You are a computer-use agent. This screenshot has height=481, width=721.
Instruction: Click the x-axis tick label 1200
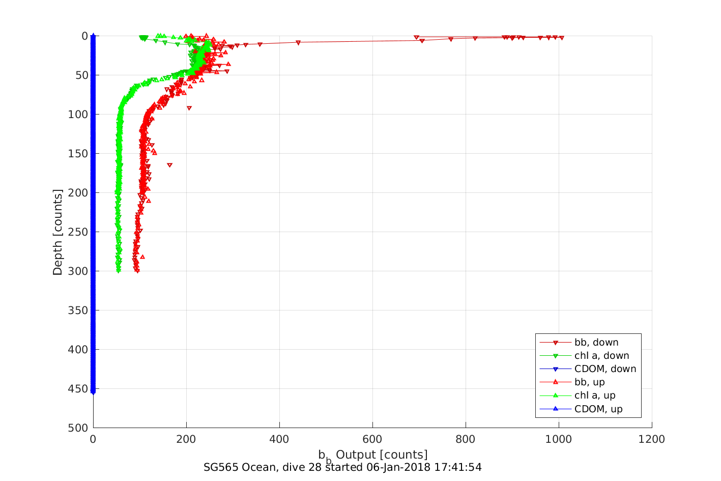(652, 439)
